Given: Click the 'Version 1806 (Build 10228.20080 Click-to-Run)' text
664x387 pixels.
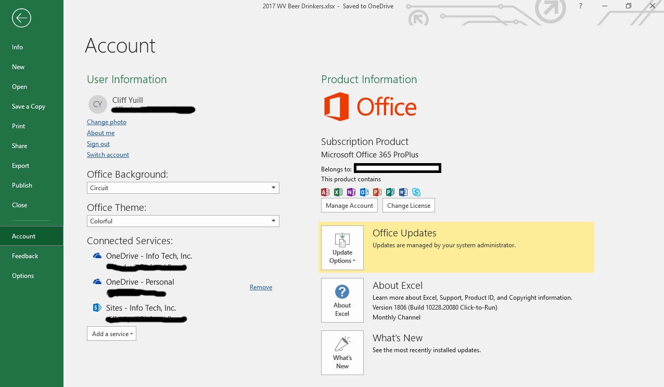Looking at the screenshot, I should click(x=435, y=307).
